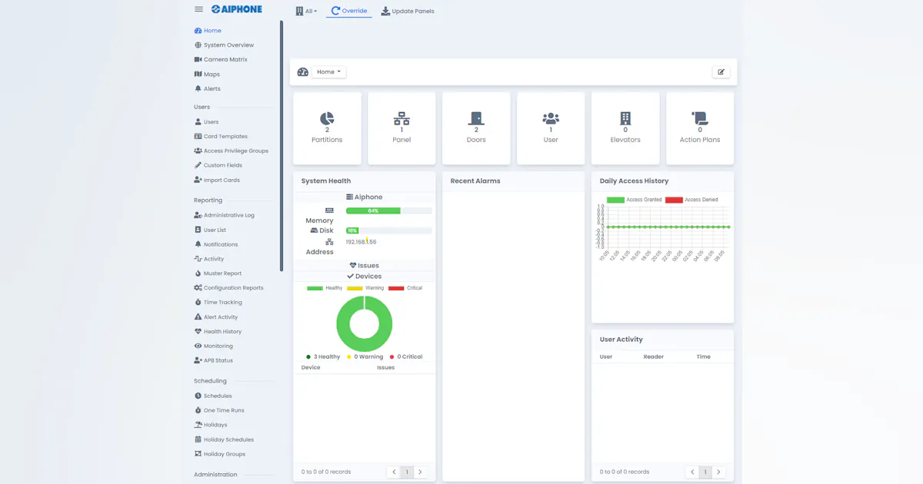Toggle the hamburger menu icon

(198, 9)
